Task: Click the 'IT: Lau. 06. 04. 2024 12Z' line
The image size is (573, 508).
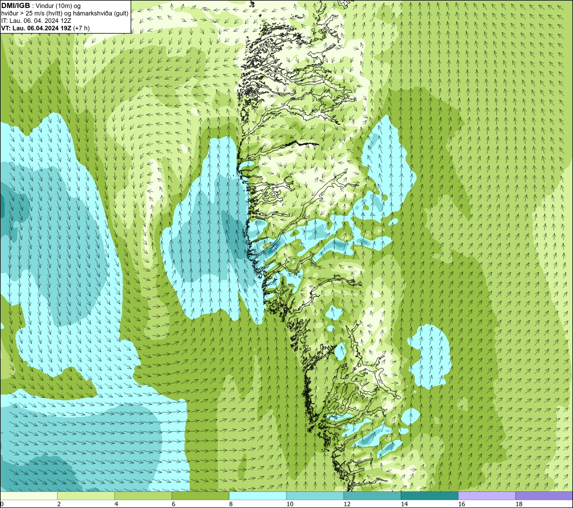Action: 36,21
